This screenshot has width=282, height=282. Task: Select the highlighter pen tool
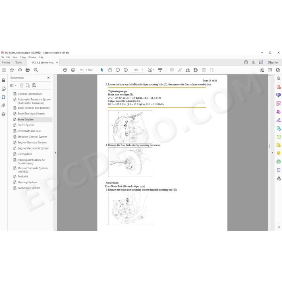180,70
